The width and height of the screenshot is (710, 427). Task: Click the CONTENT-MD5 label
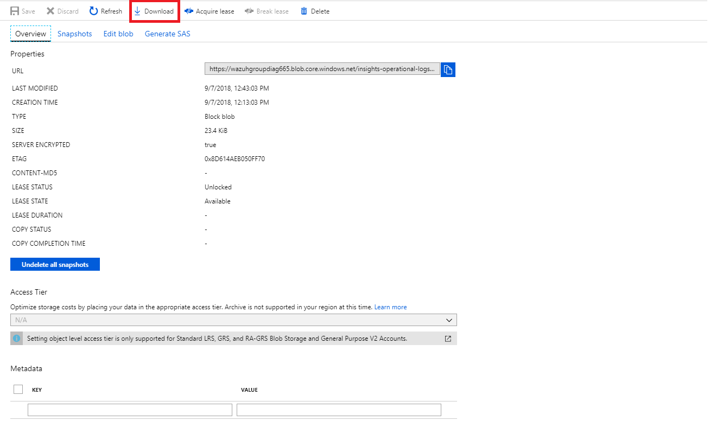tap(34, 173)
